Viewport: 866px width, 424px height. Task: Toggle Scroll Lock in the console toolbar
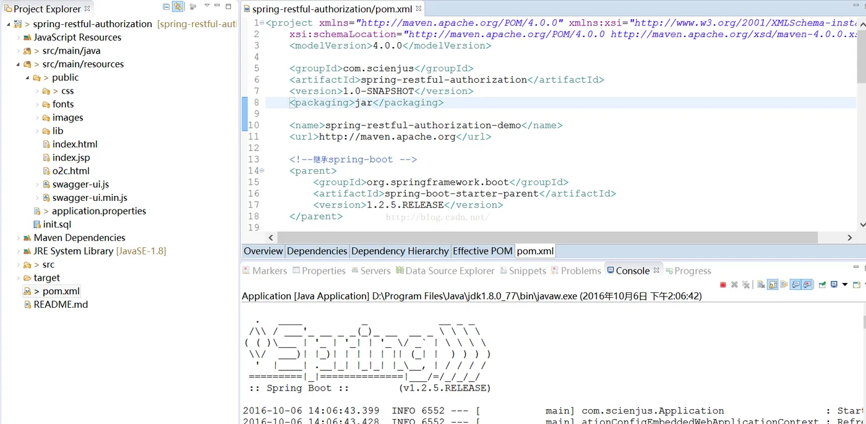773,284
